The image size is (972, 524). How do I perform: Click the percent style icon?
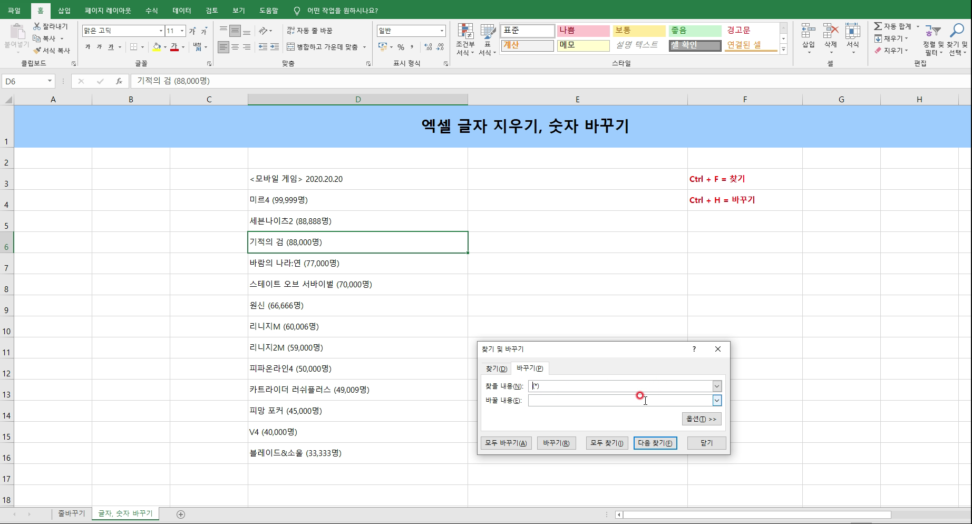tap(401, 47)
